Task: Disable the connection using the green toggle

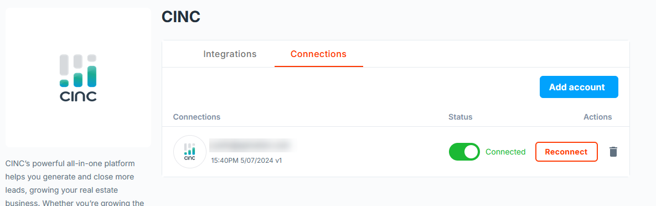Action: point(464,152)
